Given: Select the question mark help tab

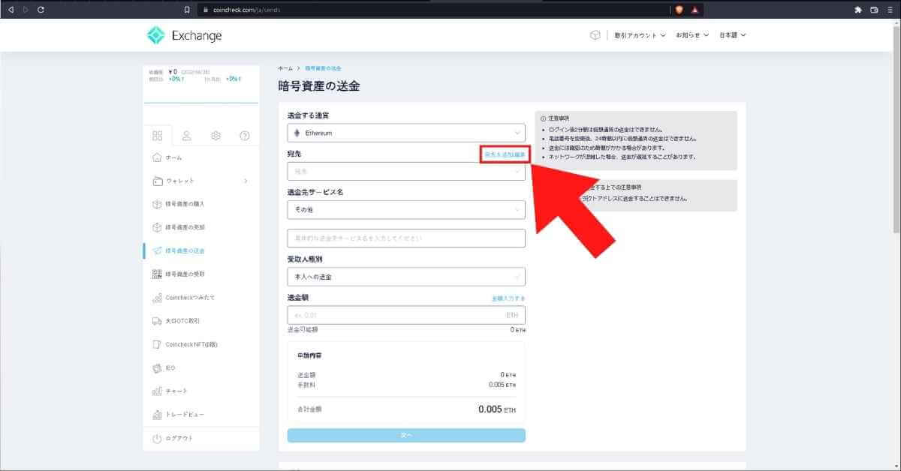Looking at the screenshot, I should point(244,136).
